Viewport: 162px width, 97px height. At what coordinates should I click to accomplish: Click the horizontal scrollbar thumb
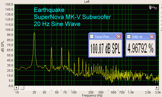tap(22, 88)
